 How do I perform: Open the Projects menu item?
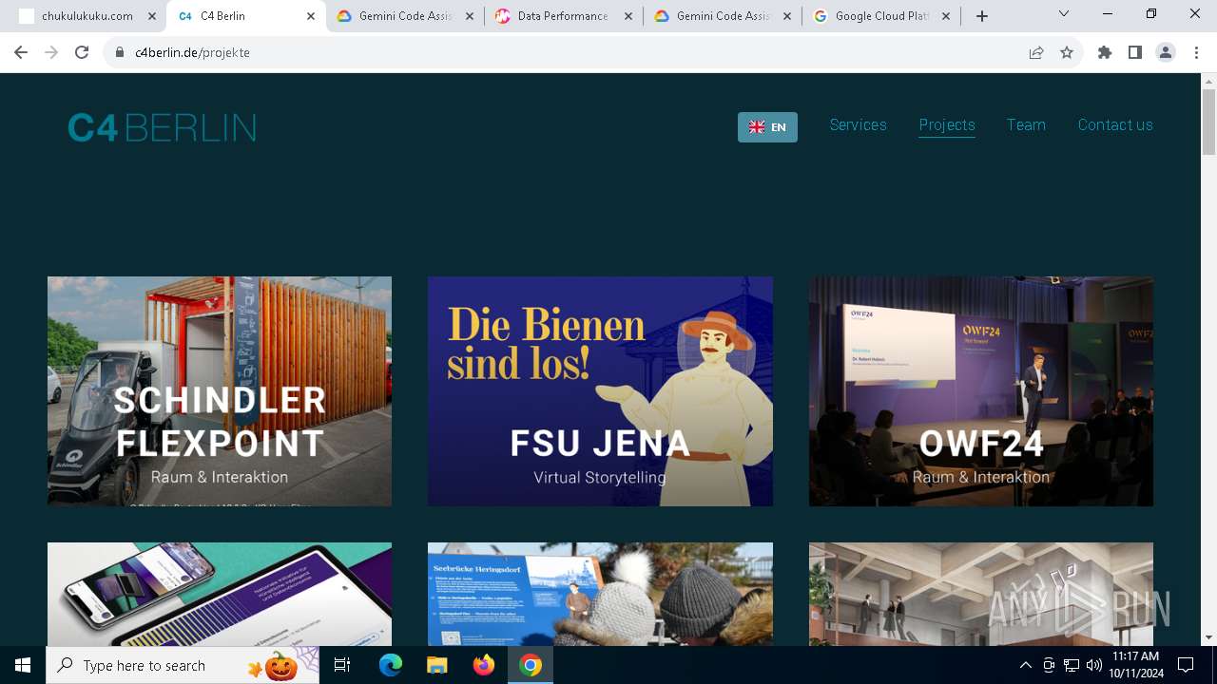947,125
